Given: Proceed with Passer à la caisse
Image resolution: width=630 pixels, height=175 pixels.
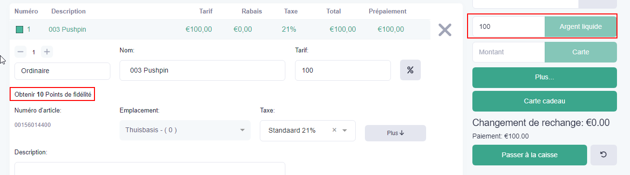Looking at the screenshot, I should pos(530,155).
